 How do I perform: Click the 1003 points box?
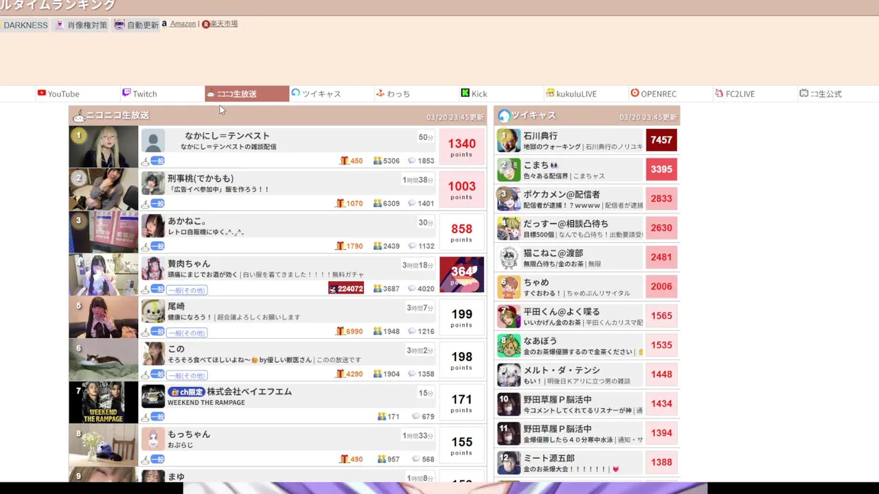pos(461,189)
